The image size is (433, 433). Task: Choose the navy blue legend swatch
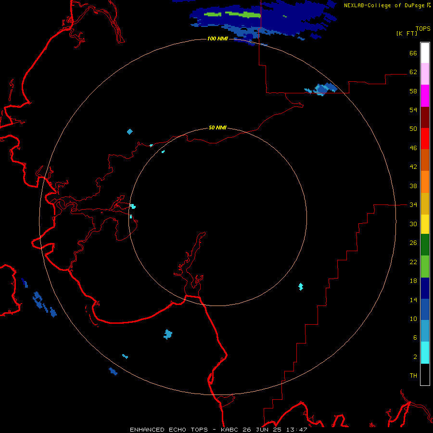click(x=425, y=288)
